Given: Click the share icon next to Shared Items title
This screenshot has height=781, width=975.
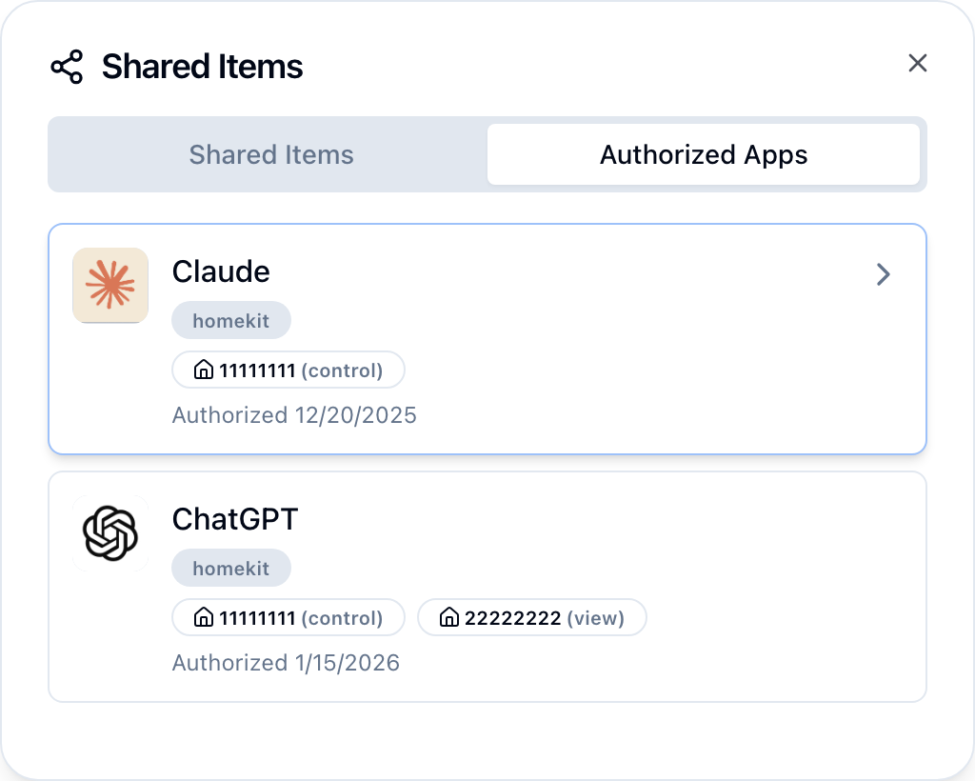Looking at the screenshot, I should 66,67.
